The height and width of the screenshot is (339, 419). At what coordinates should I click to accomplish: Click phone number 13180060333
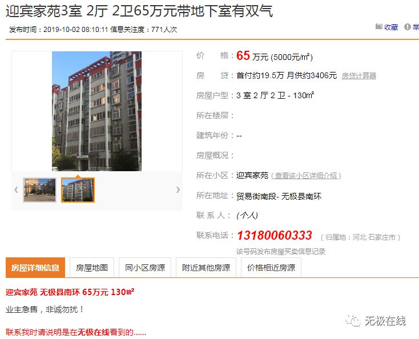pyautogui.click(x=275, y=235)
